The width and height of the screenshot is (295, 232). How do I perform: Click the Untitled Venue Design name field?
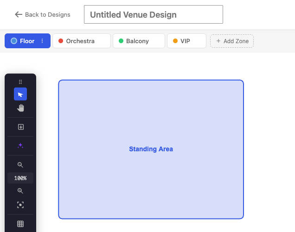154,14
